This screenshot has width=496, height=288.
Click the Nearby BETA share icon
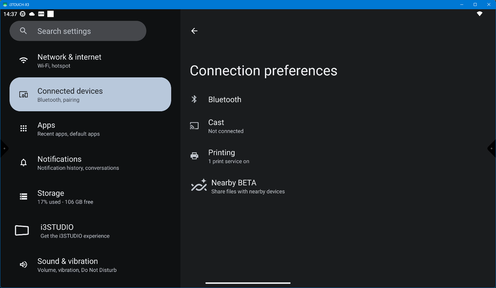[x=199, y=185]
